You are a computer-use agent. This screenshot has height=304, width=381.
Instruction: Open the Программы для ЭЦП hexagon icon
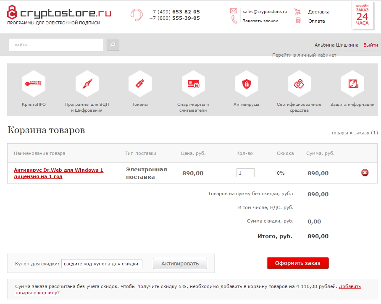[87, 84]
